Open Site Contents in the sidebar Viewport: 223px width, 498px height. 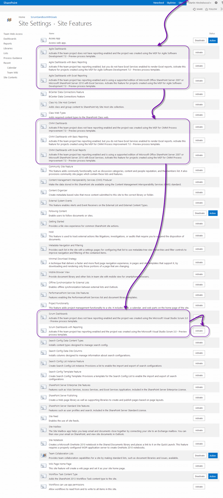tap(10, 78)
